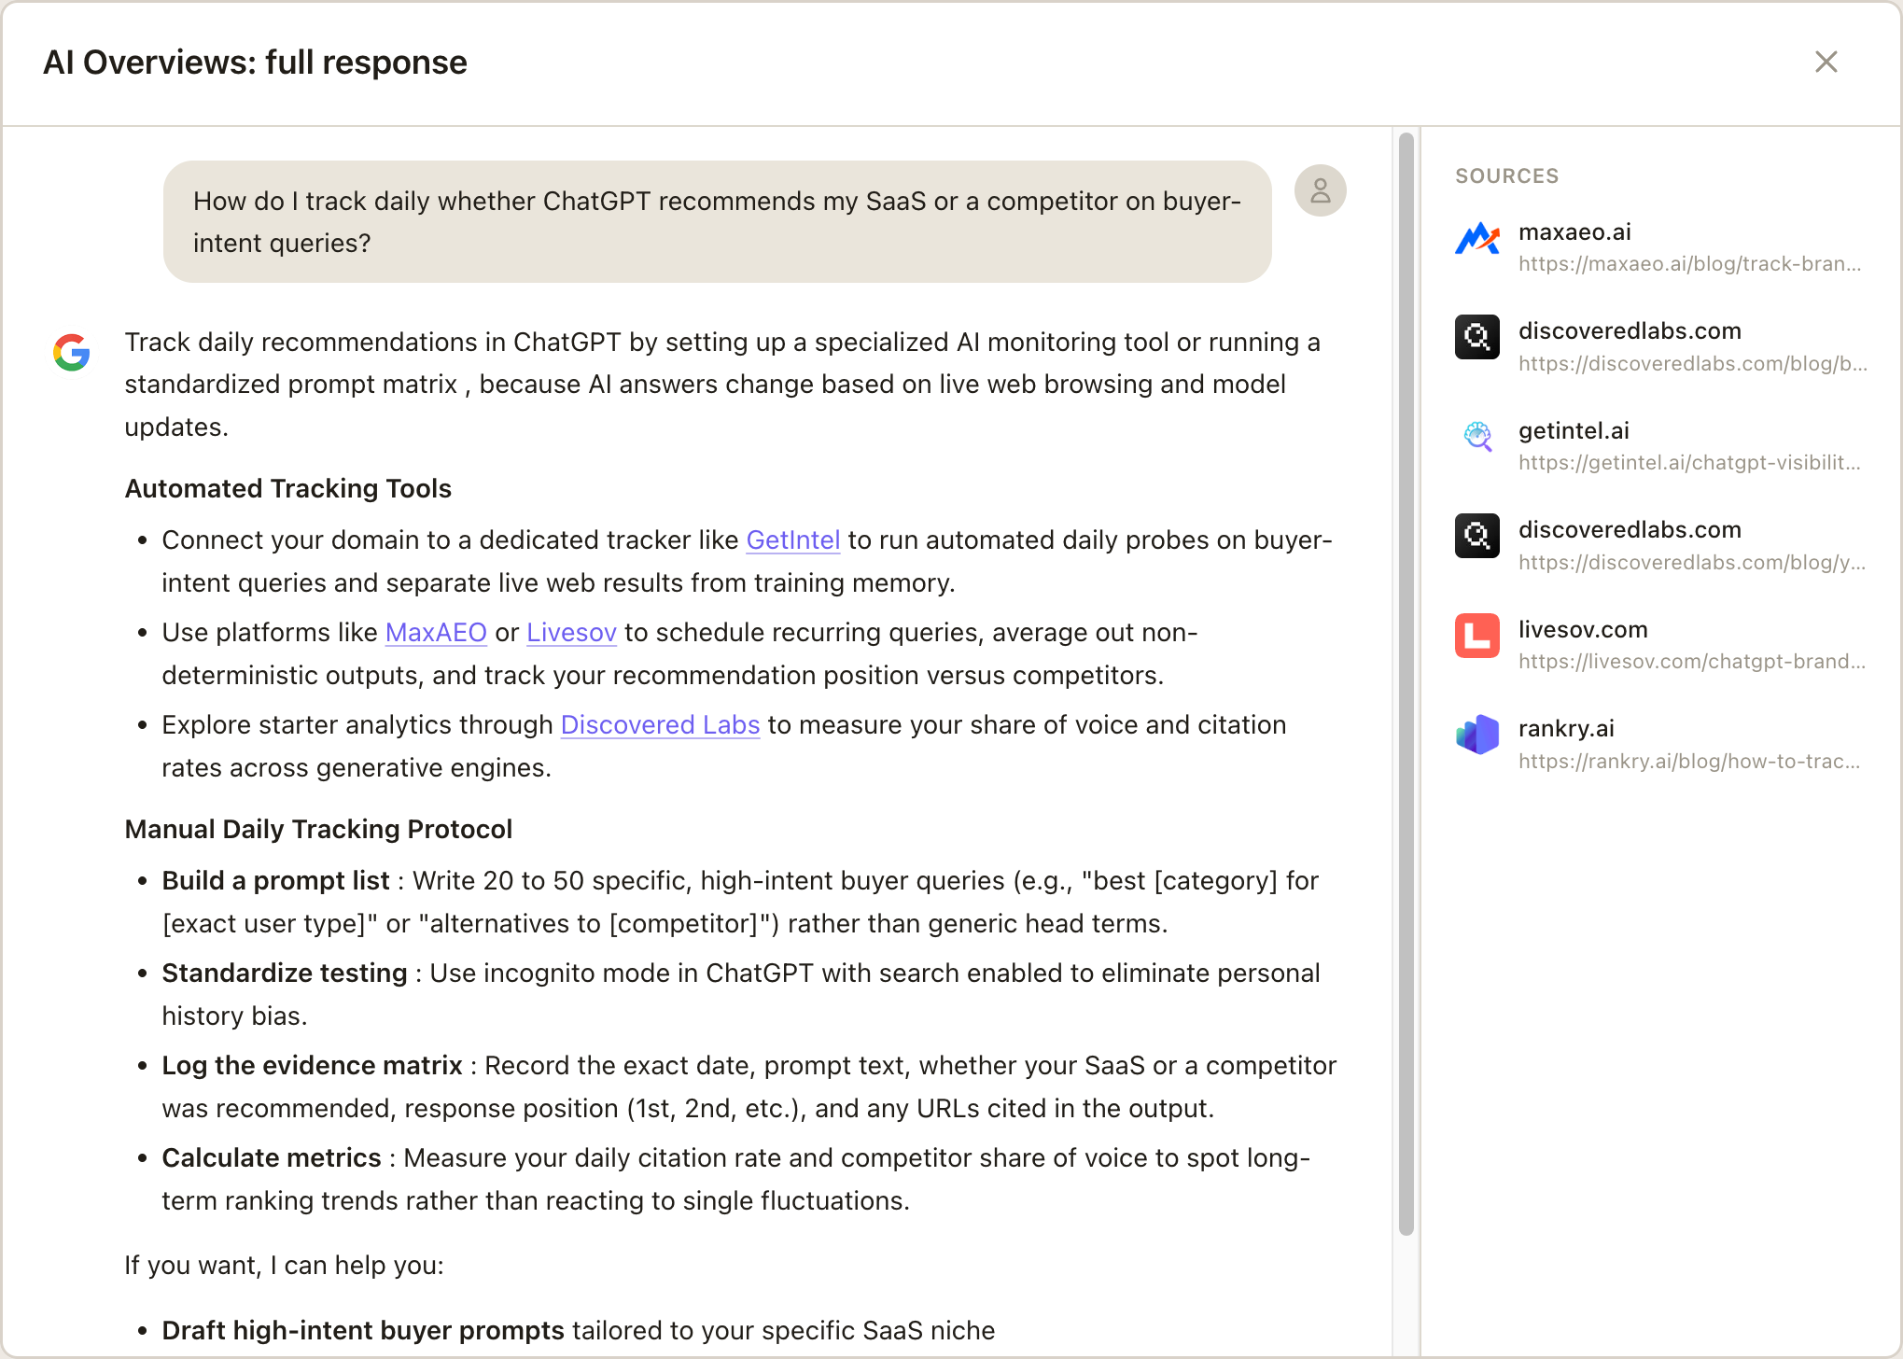This screenshot has height=1359, width=1903.
Task: Open the https://getintel.ai/chatgpt-visibilit... URL
Action: (x=1689, y=463)
